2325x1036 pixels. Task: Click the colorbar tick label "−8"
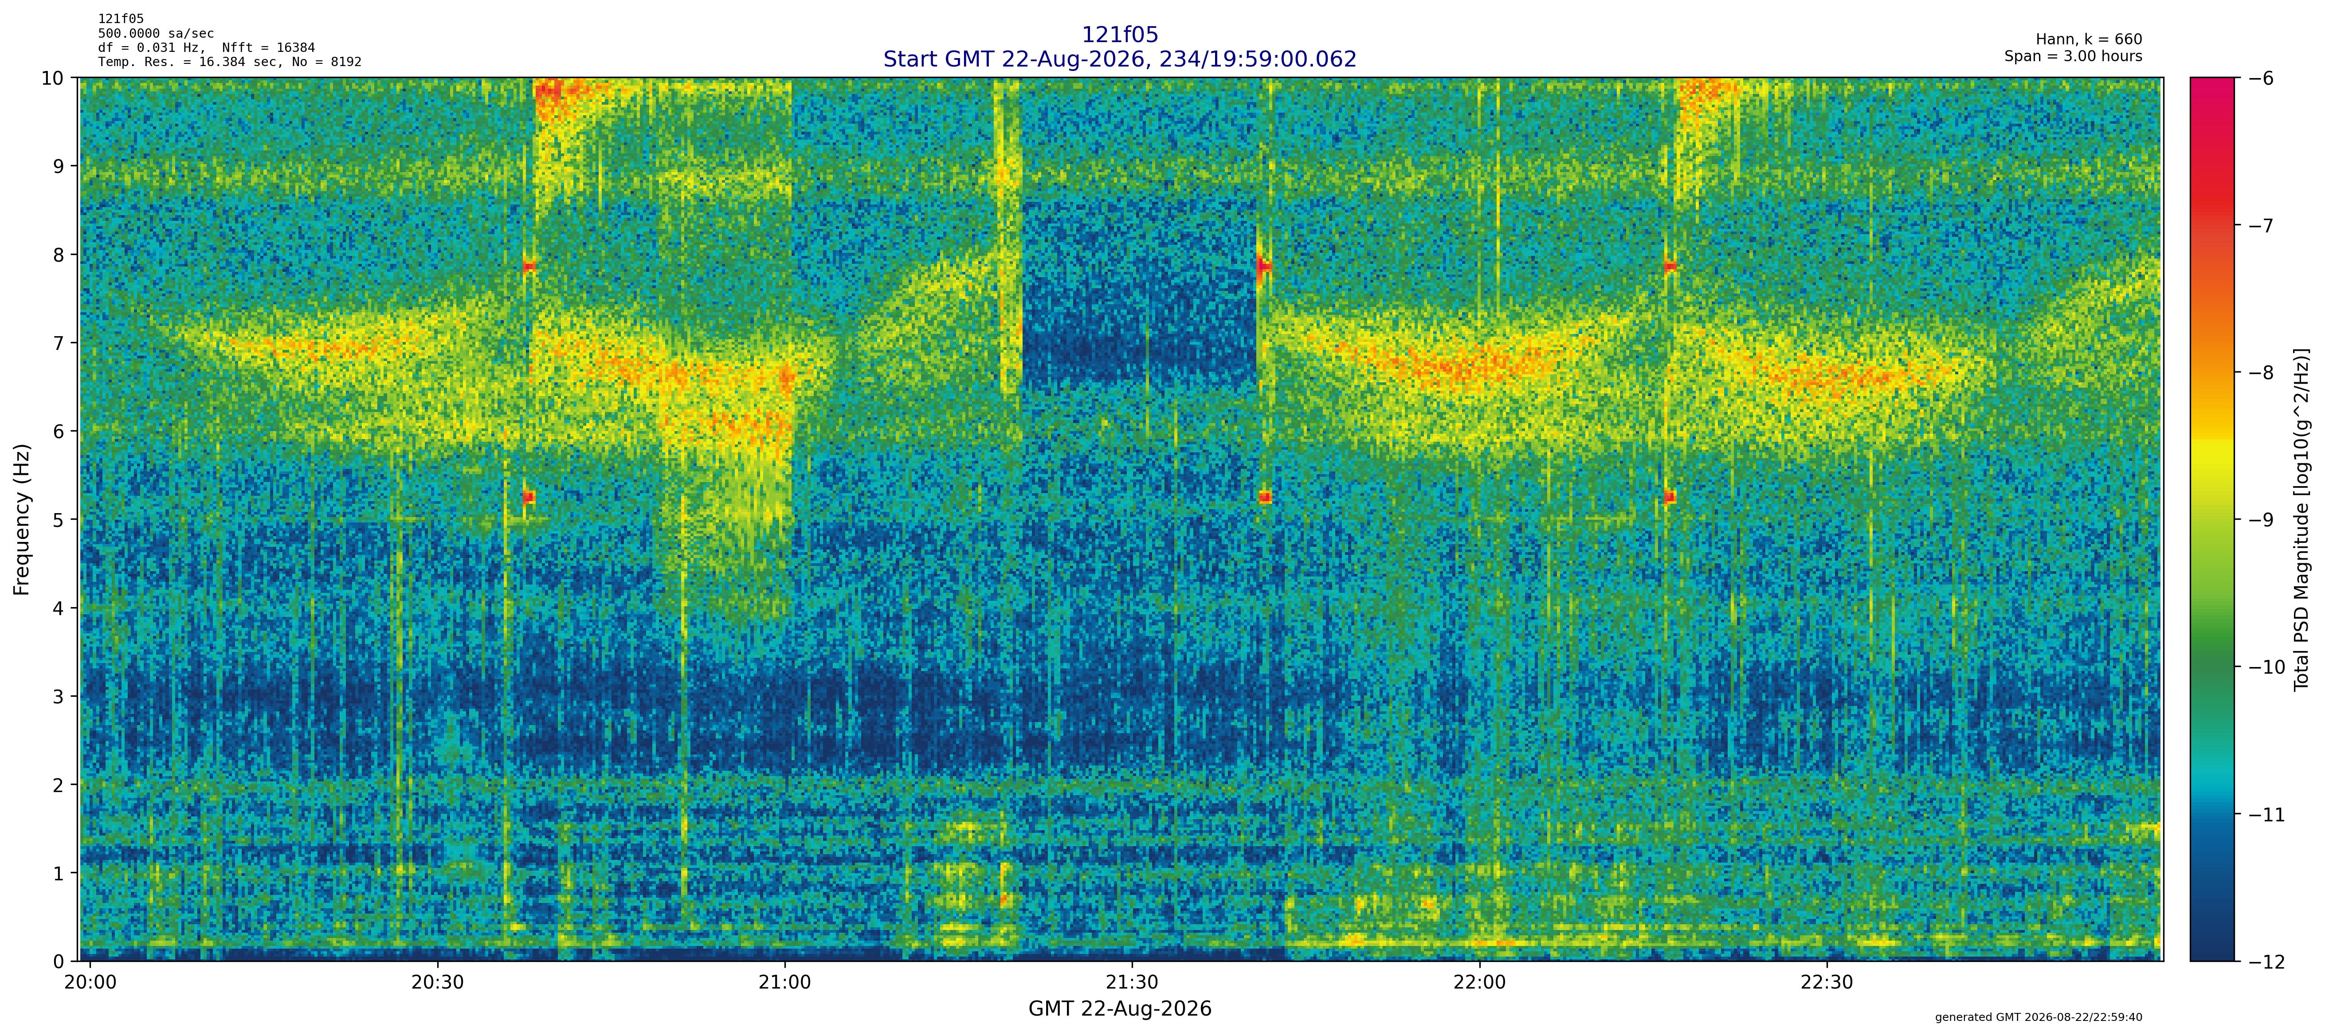click(2261, 373)
